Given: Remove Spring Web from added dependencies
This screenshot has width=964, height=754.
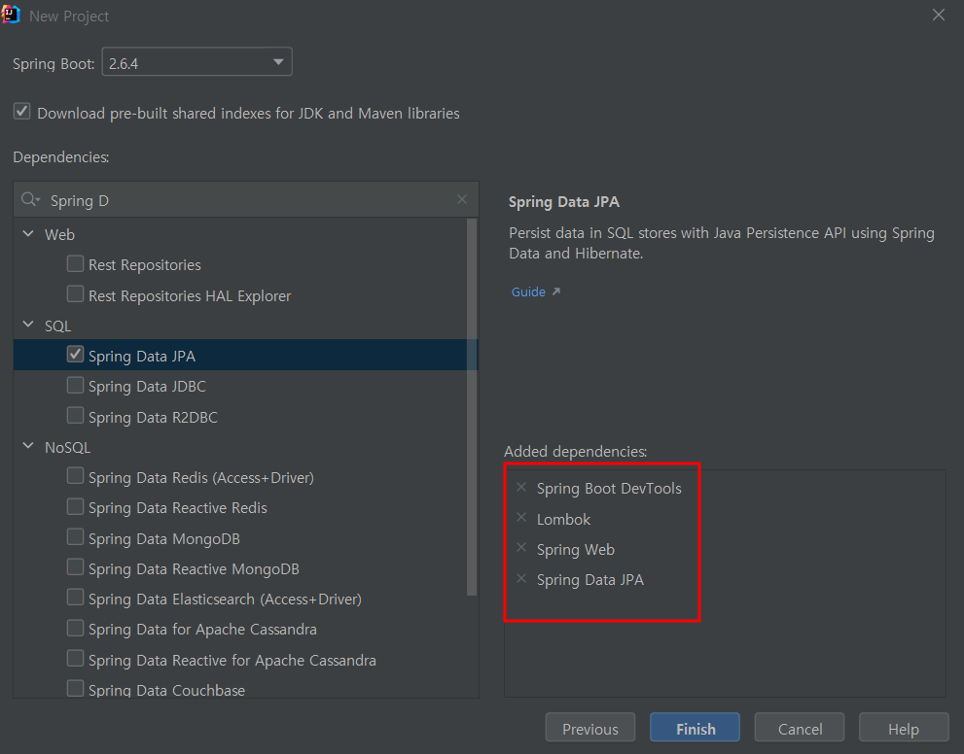Looking at the screenshot, I should coord(521,548).
